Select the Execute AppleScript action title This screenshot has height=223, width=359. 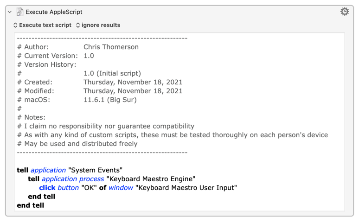(54, 12)
